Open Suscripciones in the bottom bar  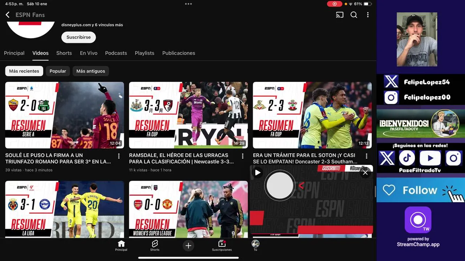click(x=222, y=246)
